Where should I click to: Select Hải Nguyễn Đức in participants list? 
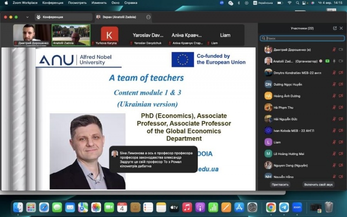tap(302, 119)
